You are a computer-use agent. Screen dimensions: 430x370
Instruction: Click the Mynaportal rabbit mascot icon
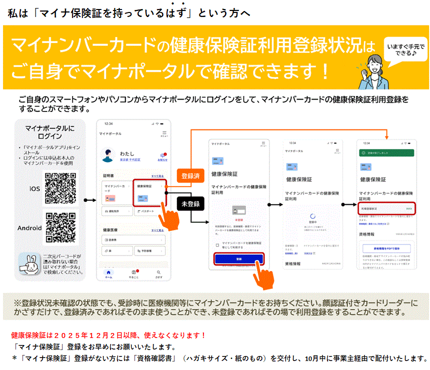coord(29,263)
